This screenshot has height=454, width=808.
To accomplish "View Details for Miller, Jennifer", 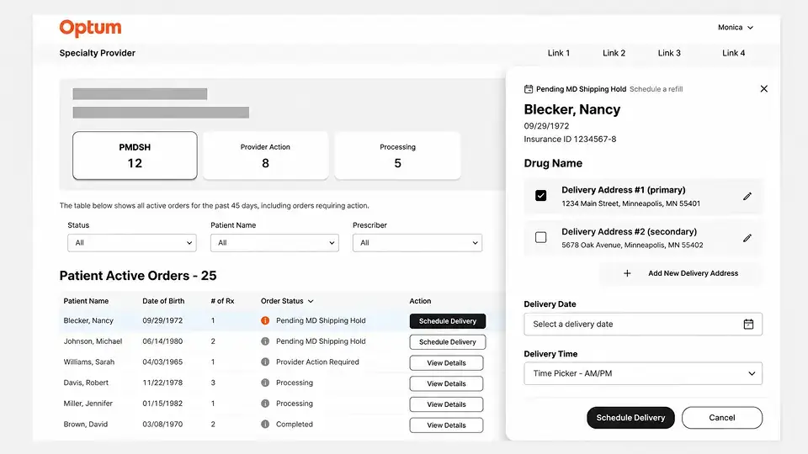I will tap(446, 404).
